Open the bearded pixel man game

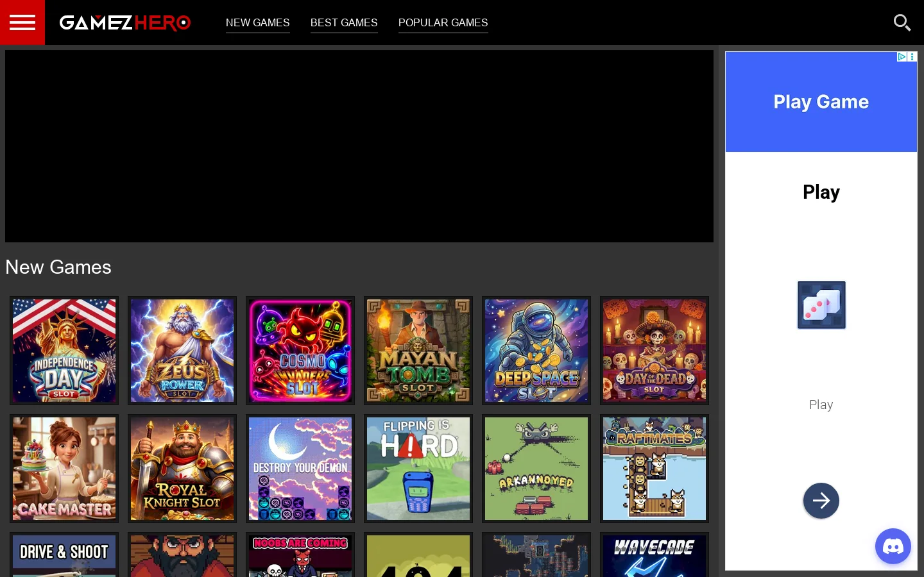point(182,555)
